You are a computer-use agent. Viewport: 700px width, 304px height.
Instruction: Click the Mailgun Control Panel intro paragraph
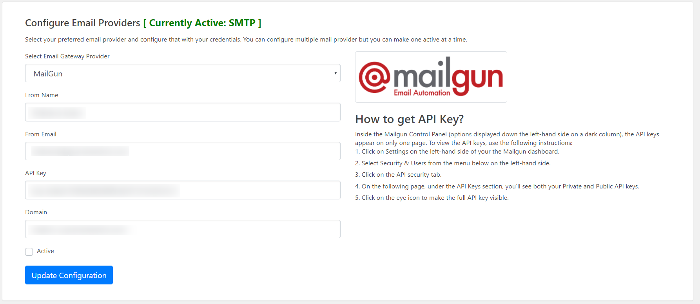pyautogui.click(x=507, y=139)
